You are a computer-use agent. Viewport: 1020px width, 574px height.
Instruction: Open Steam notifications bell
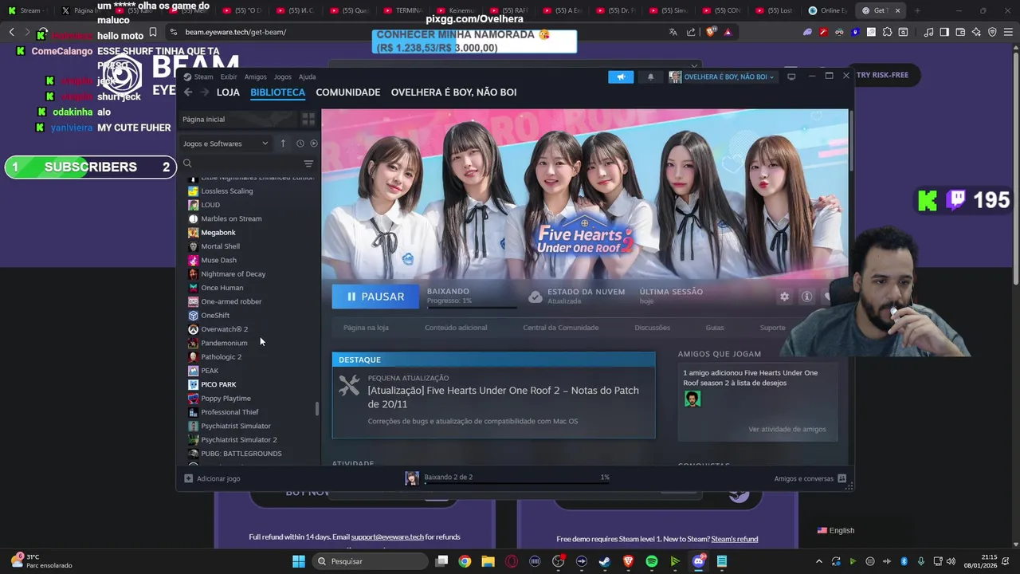pos(650,77)
